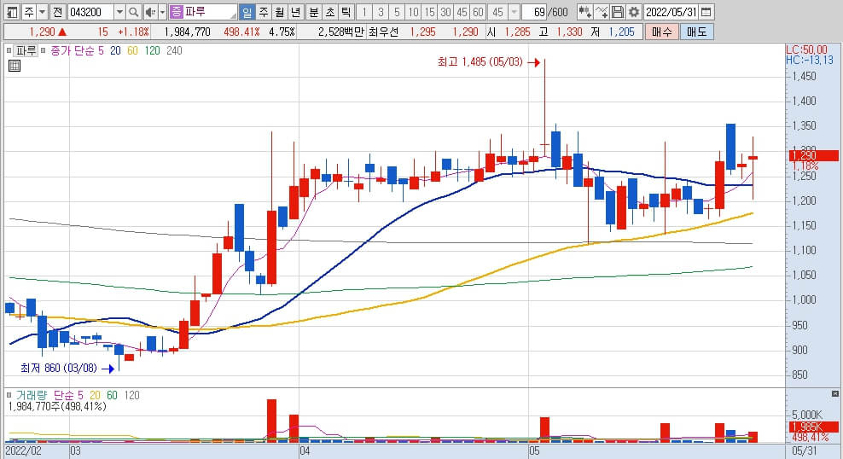This screenshot has height=459, width=843.
Task: Close the volume pane with its X icon
Action: [x=835, y=394]
